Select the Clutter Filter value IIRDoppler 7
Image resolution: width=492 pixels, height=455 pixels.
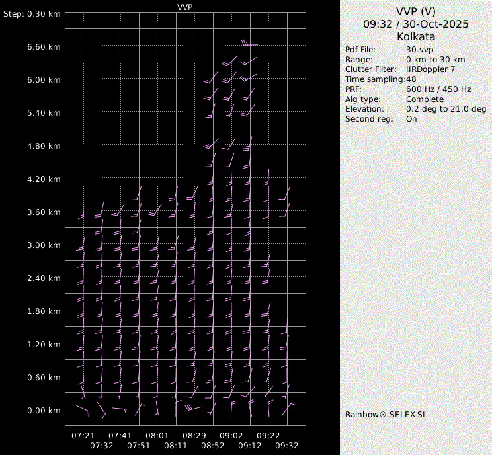coord(430,69)
